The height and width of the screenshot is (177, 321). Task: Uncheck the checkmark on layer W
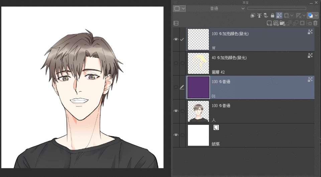[x=182, y=39]
